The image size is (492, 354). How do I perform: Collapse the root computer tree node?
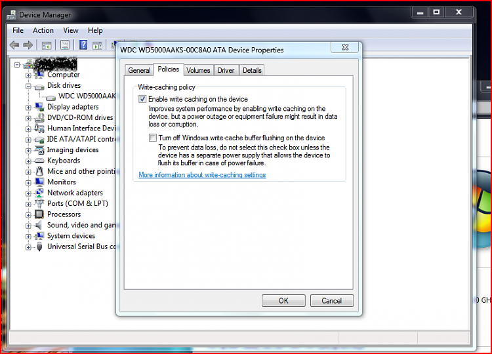17,65
